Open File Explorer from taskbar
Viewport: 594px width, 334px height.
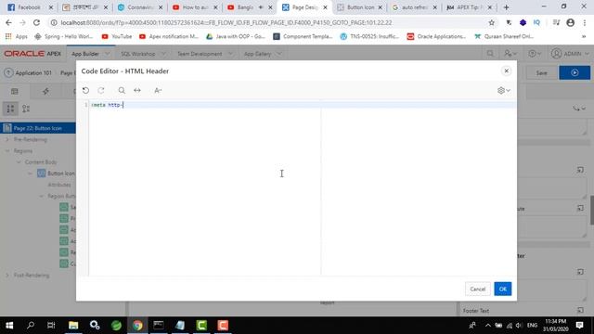pyautogui.click(x=73, y=326)
